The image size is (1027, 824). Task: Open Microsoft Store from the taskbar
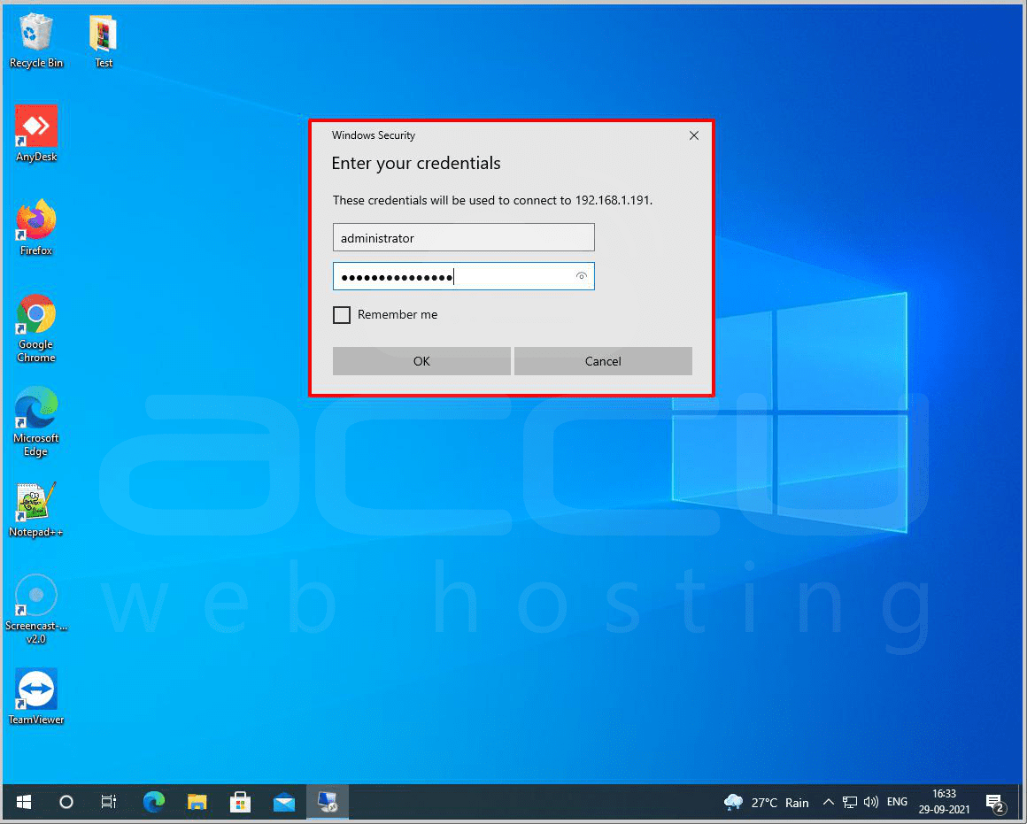241,802
